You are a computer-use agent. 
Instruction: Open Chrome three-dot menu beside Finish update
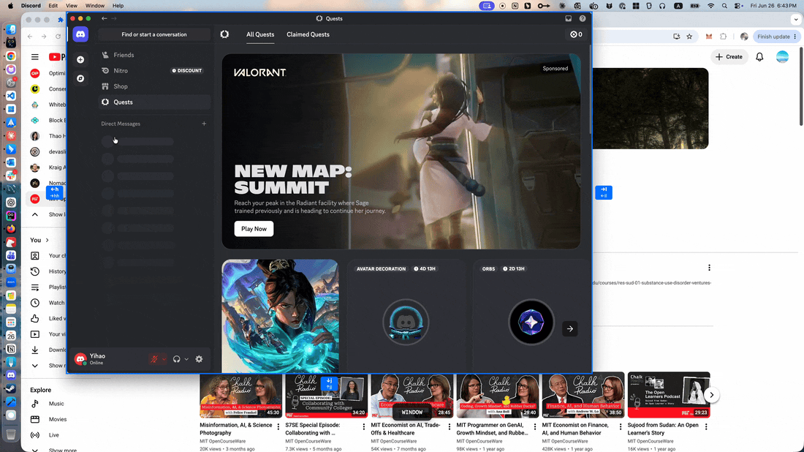pyautogui.click(x=795, y=37)
